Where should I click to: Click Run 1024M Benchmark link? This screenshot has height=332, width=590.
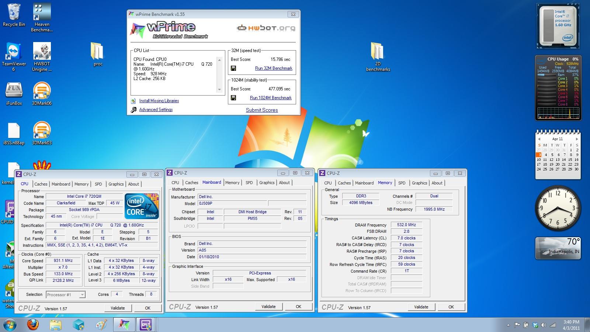point(271,98)
